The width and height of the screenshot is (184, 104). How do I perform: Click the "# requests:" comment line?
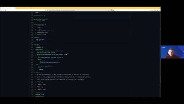[39, 86]
